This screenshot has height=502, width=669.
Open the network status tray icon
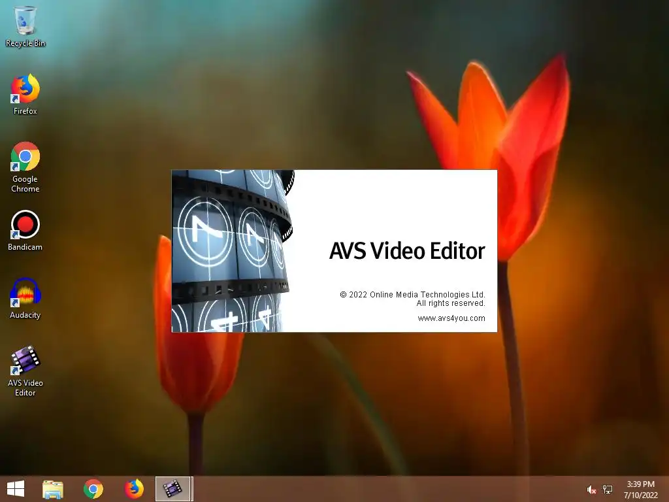[608, 489]
